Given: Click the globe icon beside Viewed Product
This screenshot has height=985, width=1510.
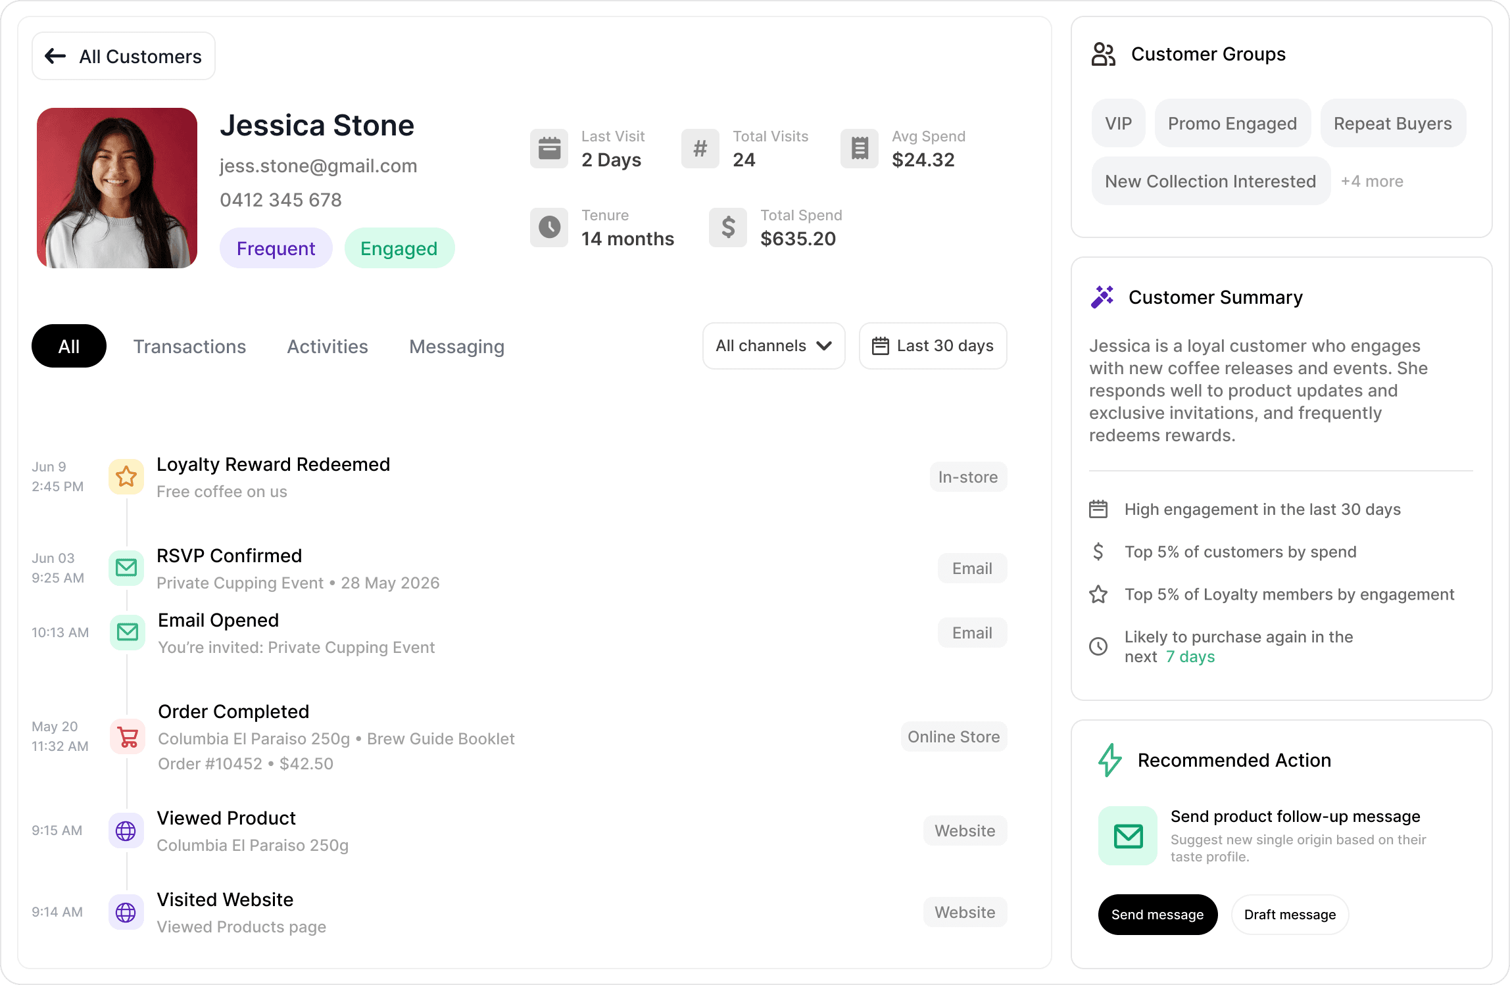Looking at the screenshot, I should (126, 831).
